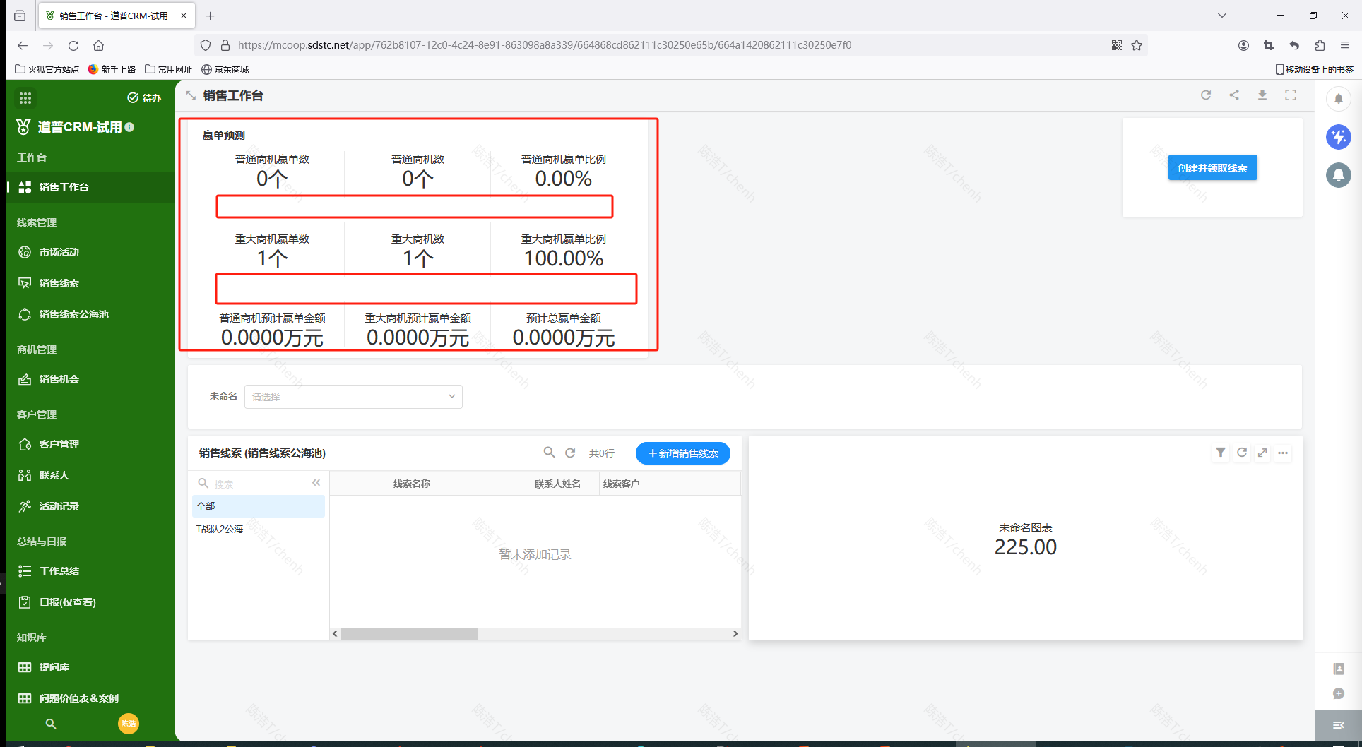Open more options on chart card
Image resolution: width=1362 pixels, height=747 pixels.
pyautogui.click(x=1283, y=453)
